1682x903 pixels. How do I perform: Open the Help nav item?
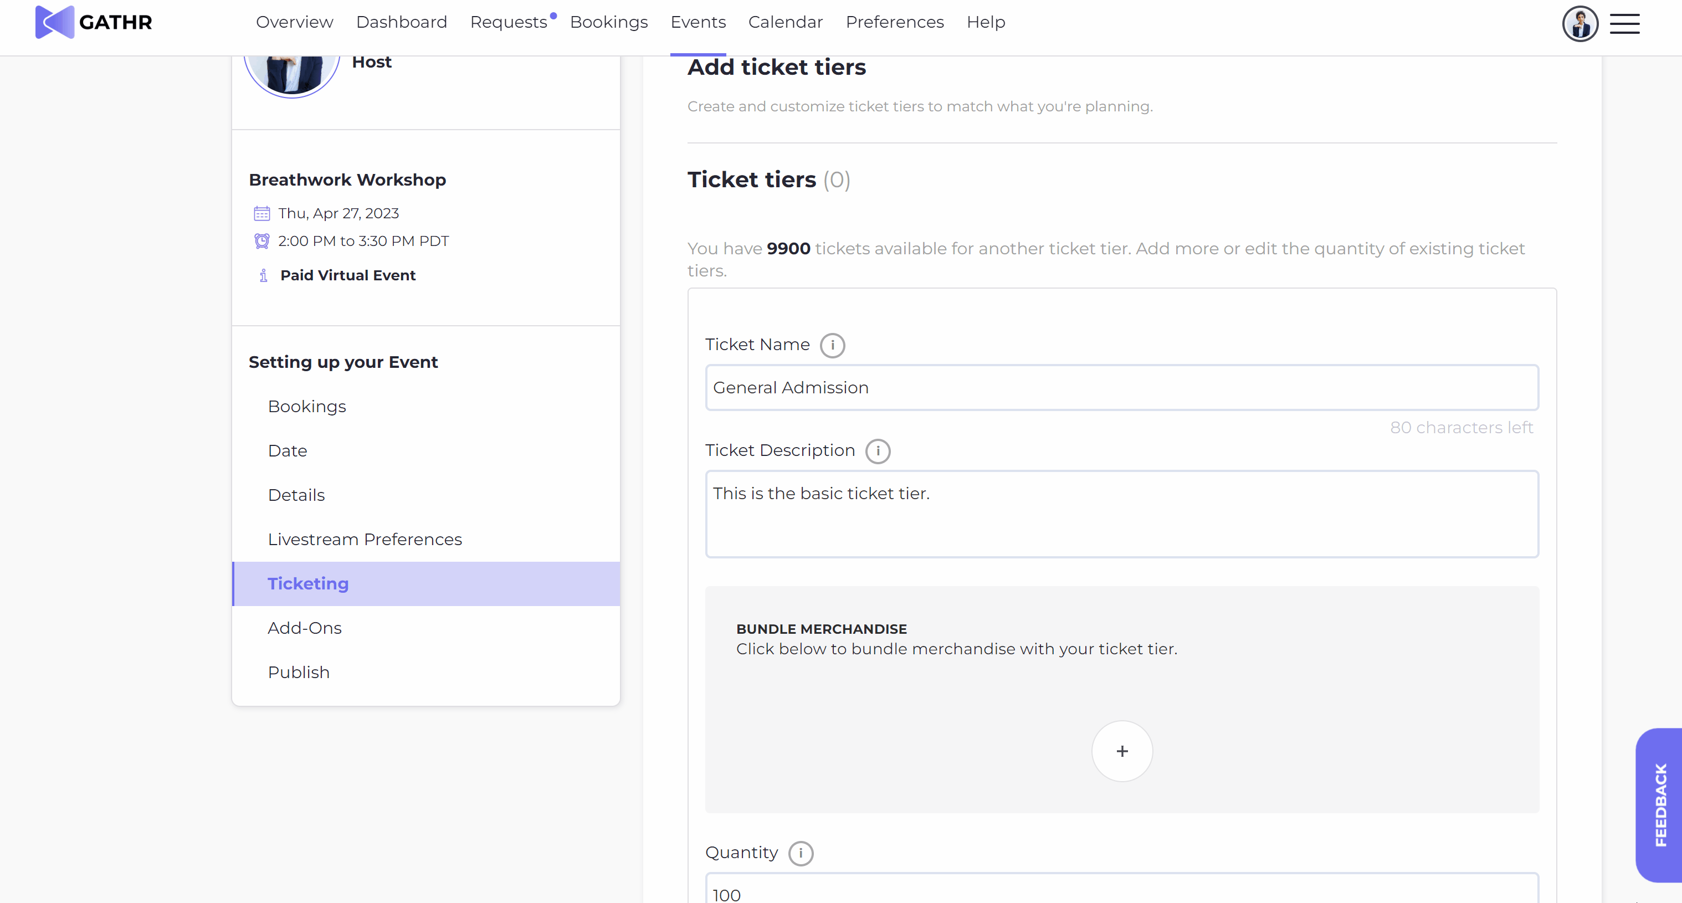point(986,22)
